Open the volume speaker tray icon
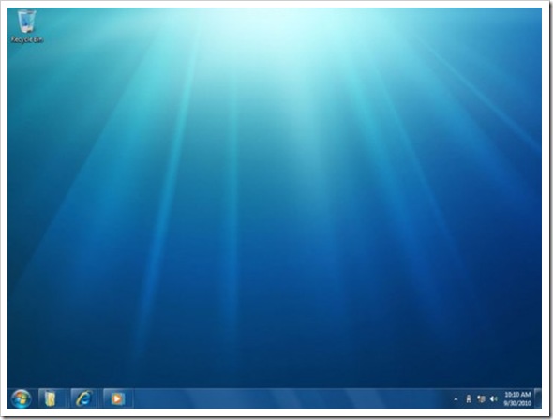Image resolution: width=553 pixels, height=420 pixels. click(494, 398)
